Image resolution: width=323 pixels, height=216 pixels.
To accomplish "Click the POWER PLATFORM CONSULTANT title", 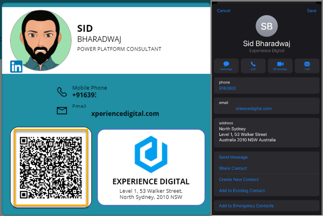I will click(x=119, y=49).
